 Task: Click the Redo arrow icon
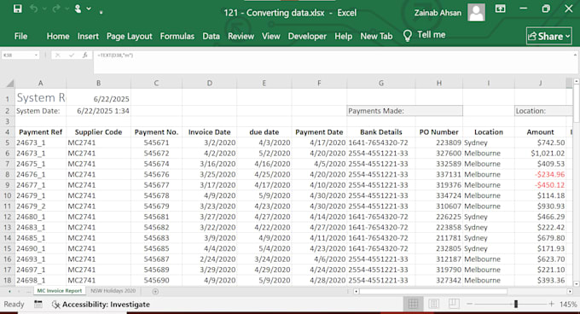[55, 9]
